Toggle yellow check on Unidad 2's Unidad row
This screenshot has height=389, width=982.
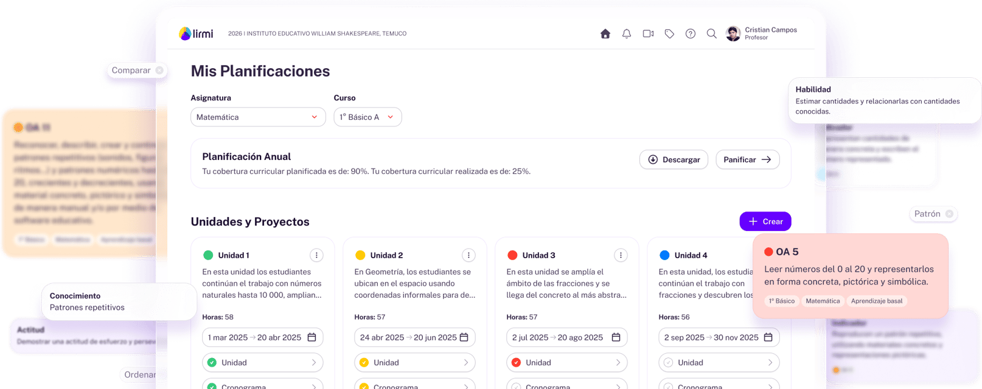(364, 363)
